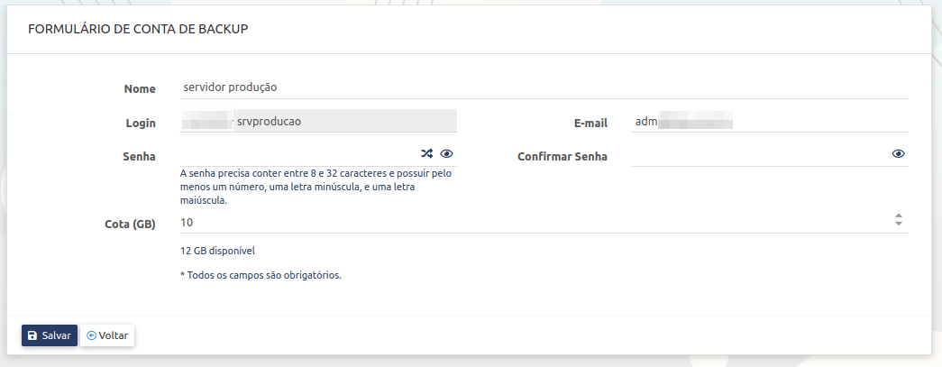This screenshot has height=367, width=942.
Task: Reveal the Confirmar Senha password
Action: (898, 154)
